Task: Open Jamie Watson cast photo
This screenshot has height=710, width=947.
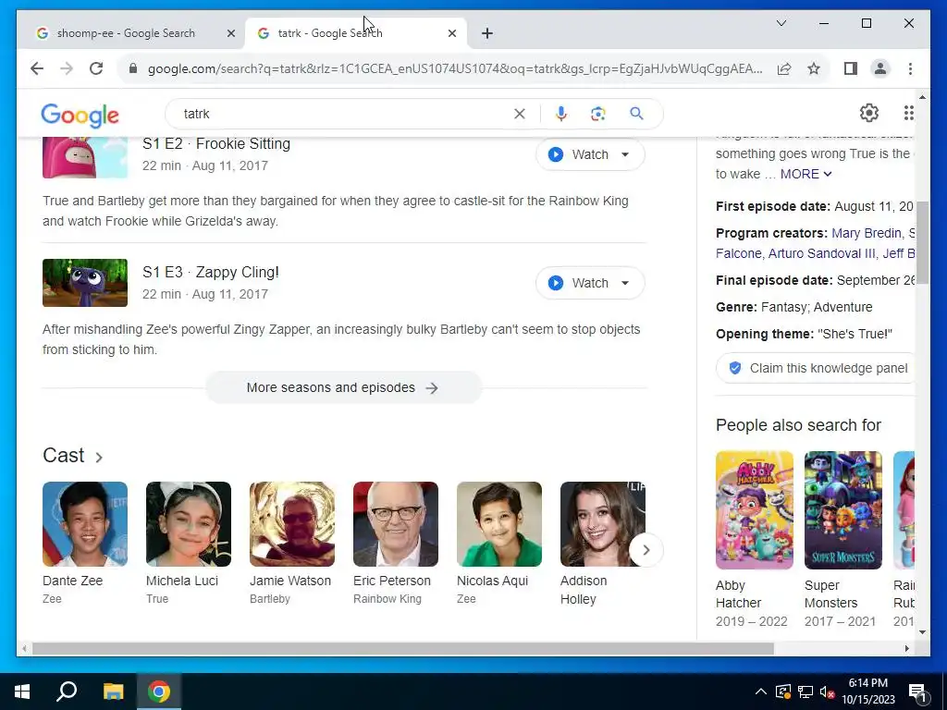Action: coord(291,524)
